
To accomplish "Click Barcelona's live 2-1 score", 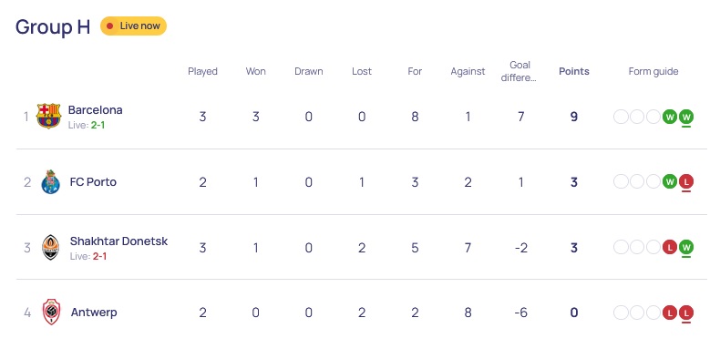I will pyautogui.click(x=98, y=125).
